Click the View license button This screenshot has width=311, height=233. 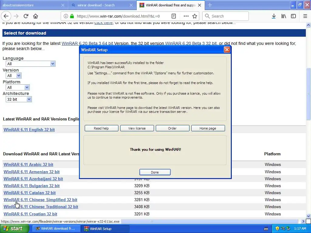(x=137, y=128)
